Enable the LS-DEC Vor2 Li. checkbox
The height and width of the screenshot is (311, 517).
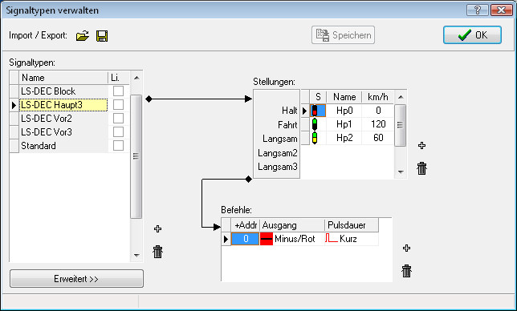[x=118, y=118]
